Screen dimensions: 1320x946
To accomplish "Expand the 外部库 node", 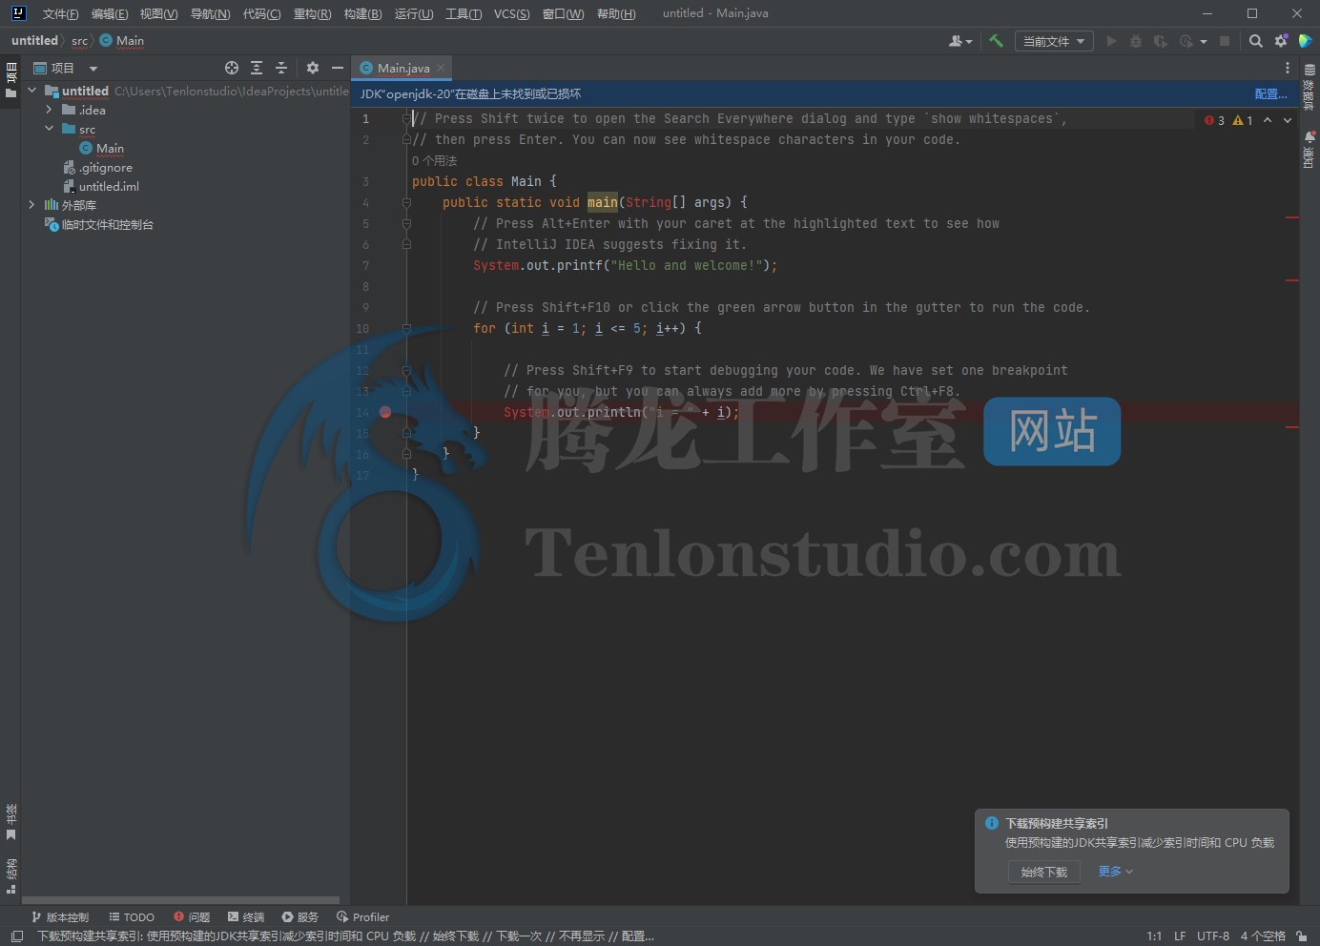I will click(32, 205).
